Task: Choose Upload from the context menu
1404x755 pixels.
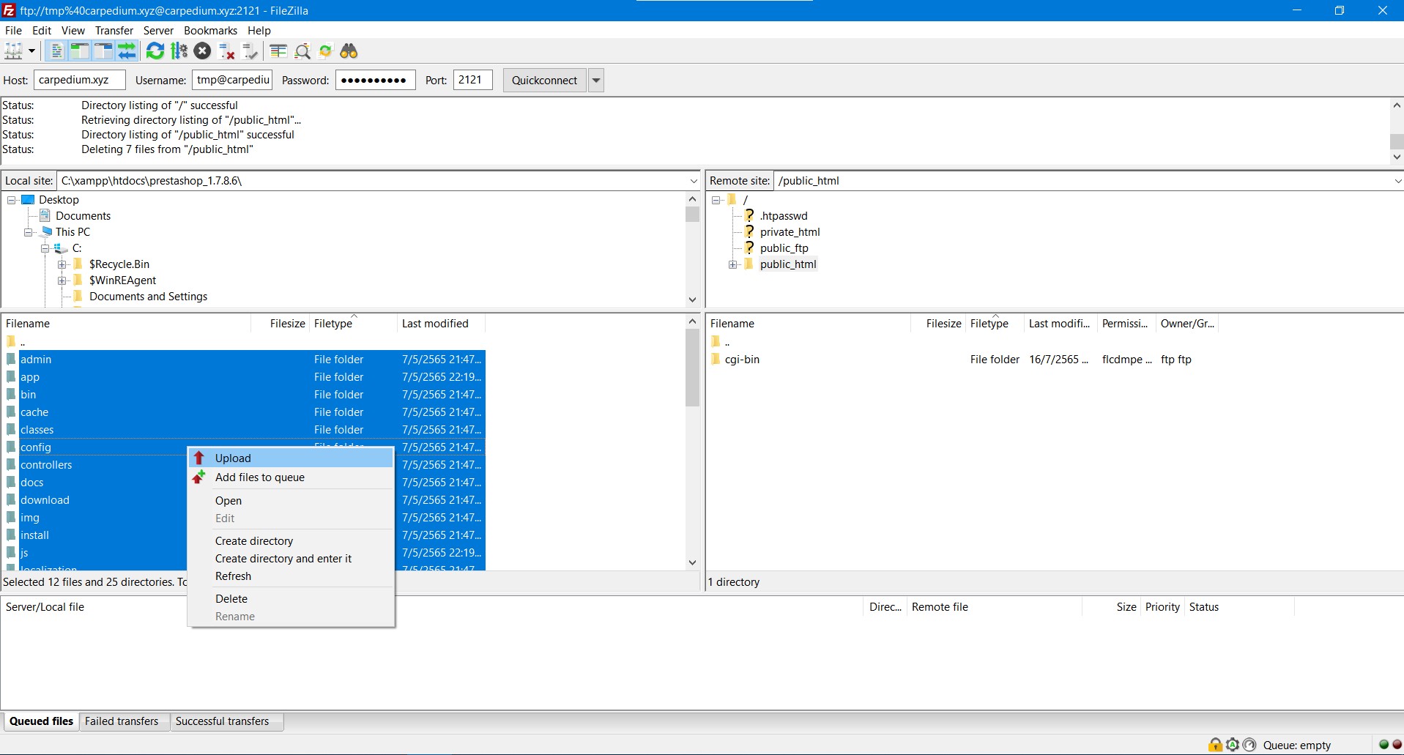Action: pos(233,458)
